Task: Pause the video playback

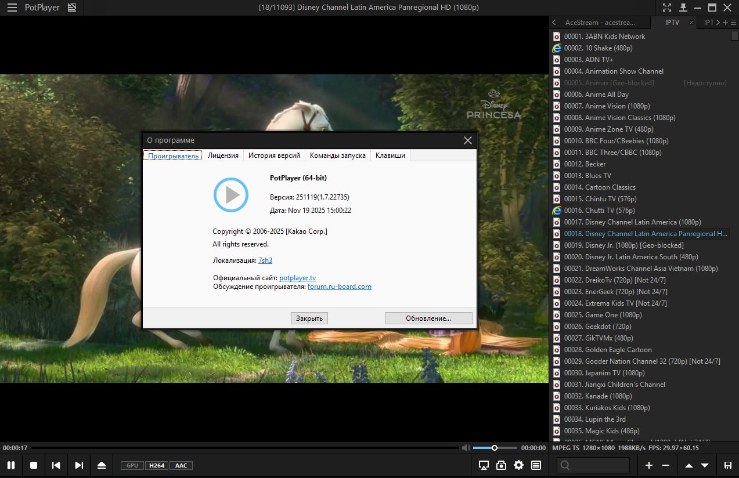Action: click(x=11, y=465)
